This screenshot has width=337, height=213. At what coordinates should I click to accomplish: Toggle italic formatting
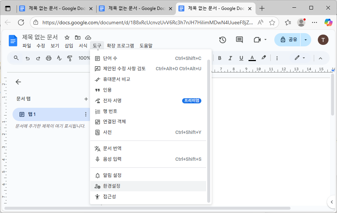click(230, 58)
